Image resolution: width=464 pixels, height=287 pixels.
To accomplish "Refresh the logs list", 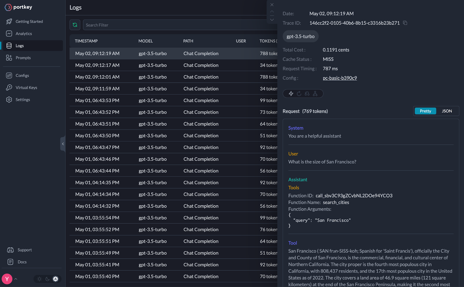I will [75, 25].
